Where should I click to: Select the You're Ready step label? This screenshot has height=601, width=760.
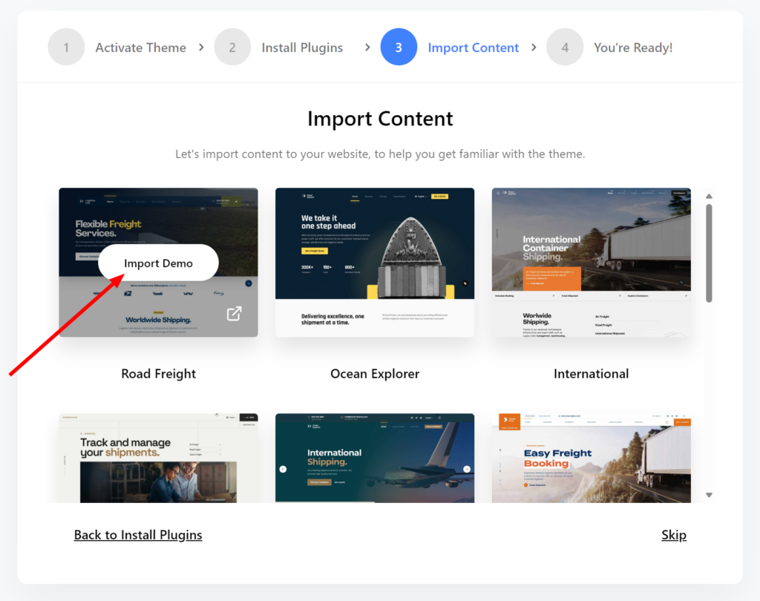(633, 47)
